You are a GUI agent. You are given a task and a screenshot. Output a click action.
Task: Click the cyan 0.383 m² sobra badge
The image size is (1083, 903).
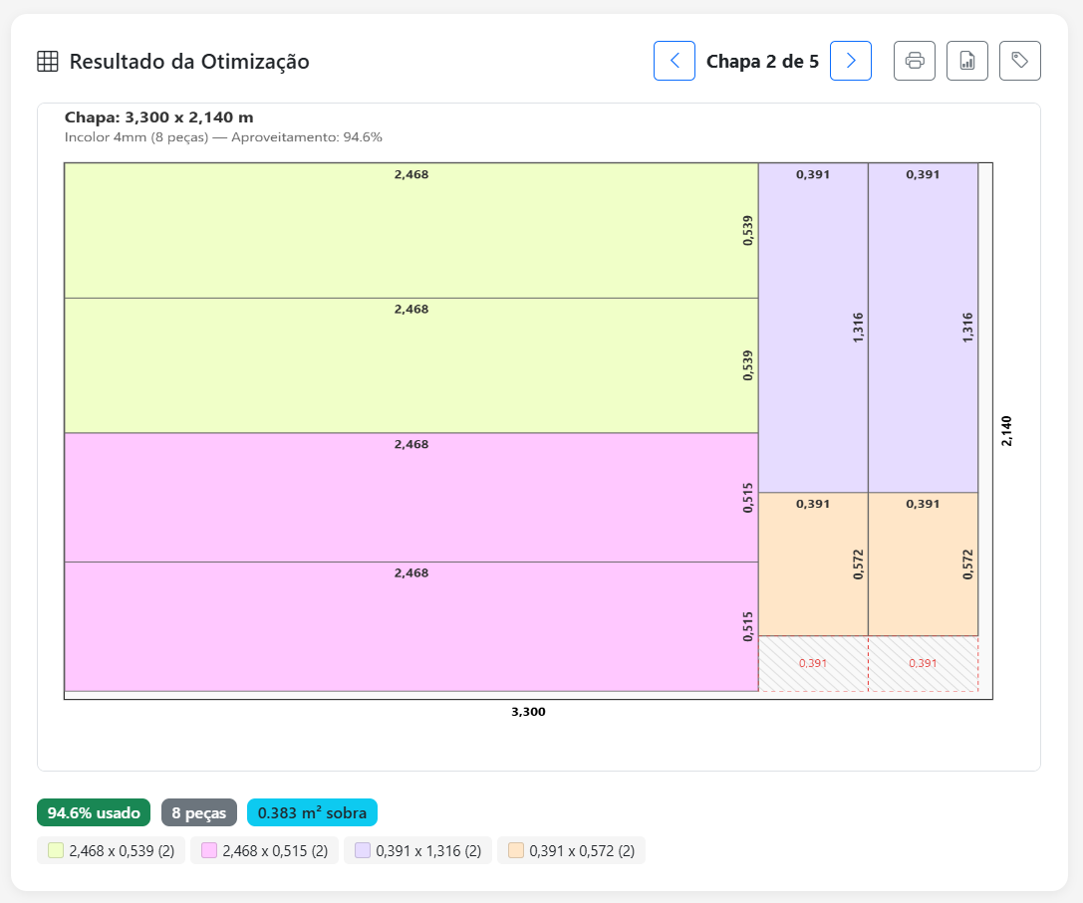[312, 812]
